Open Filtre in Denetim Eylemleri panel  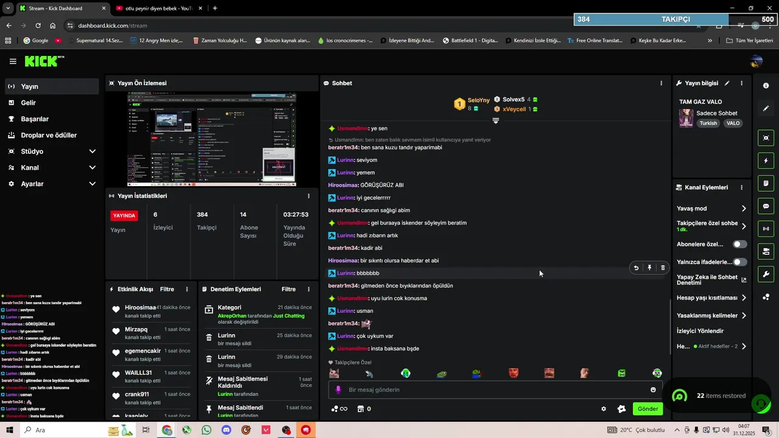288,290
